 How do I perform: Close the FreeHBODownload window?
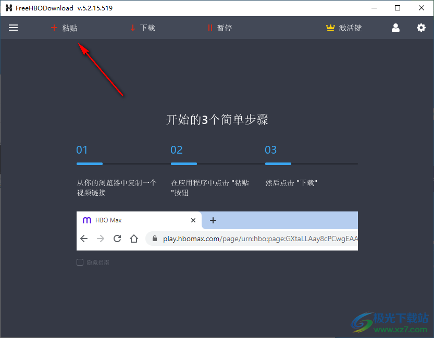coord(421,8)
